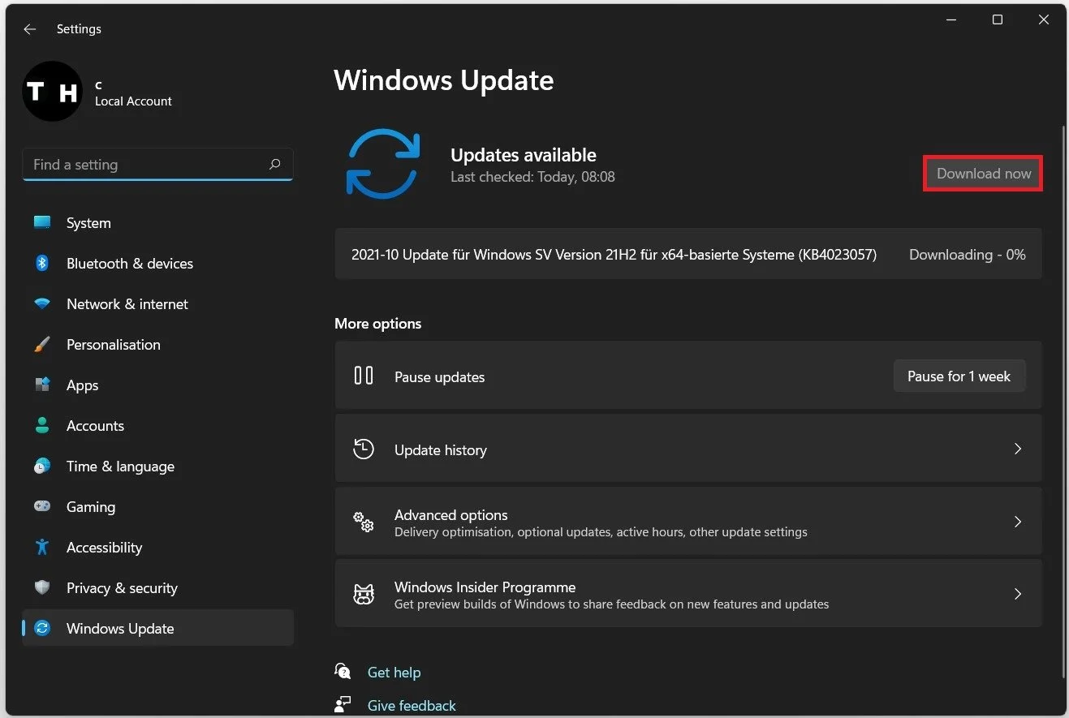Click the Advanced options gears icon
Image resolution: width=1069 pixels, height=718 pixels.
coord(364,522)
